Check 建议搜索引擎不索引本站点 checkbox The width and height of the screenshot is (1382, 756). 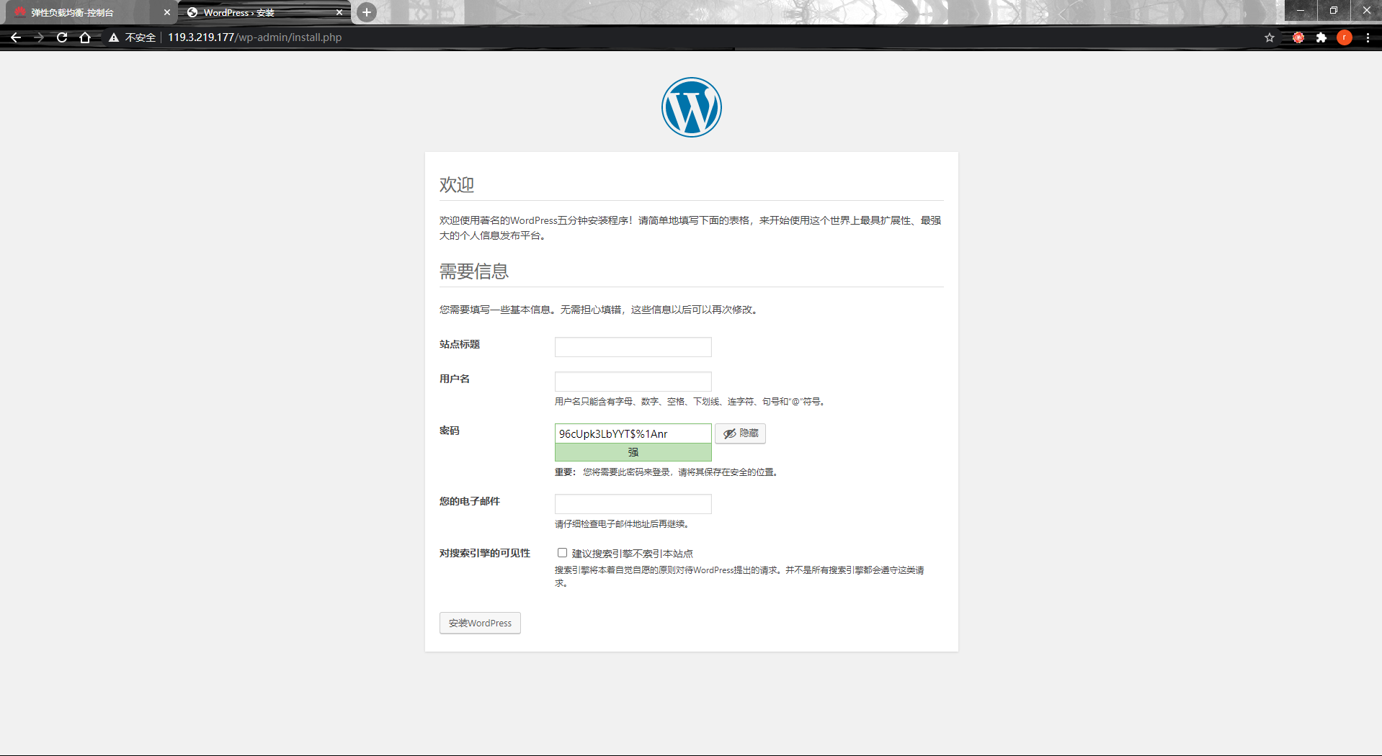tap(562, 553)
